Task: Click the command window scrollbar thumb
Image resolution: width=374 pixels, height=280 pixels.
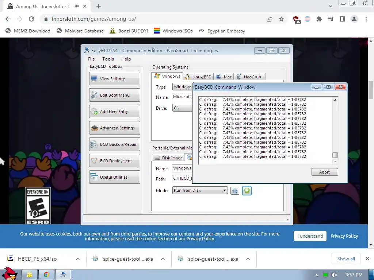Action: [x=335, y=155]
